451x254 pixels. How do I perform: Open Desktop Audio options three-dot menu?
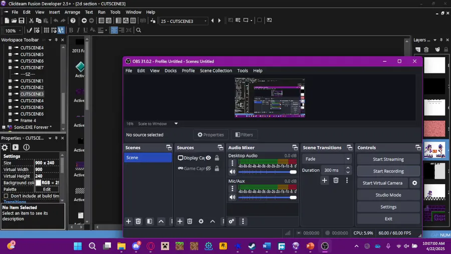[233, 163]
